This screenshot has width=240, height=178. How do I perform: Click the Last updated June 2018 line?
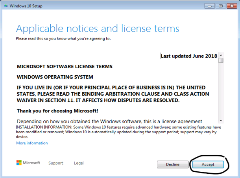(x=189, y=56)
